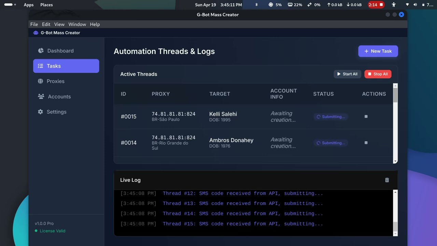Click the v1.0.0 Pro version label
The width and height of the screenshot is (437, 246).
coord(44,223)
